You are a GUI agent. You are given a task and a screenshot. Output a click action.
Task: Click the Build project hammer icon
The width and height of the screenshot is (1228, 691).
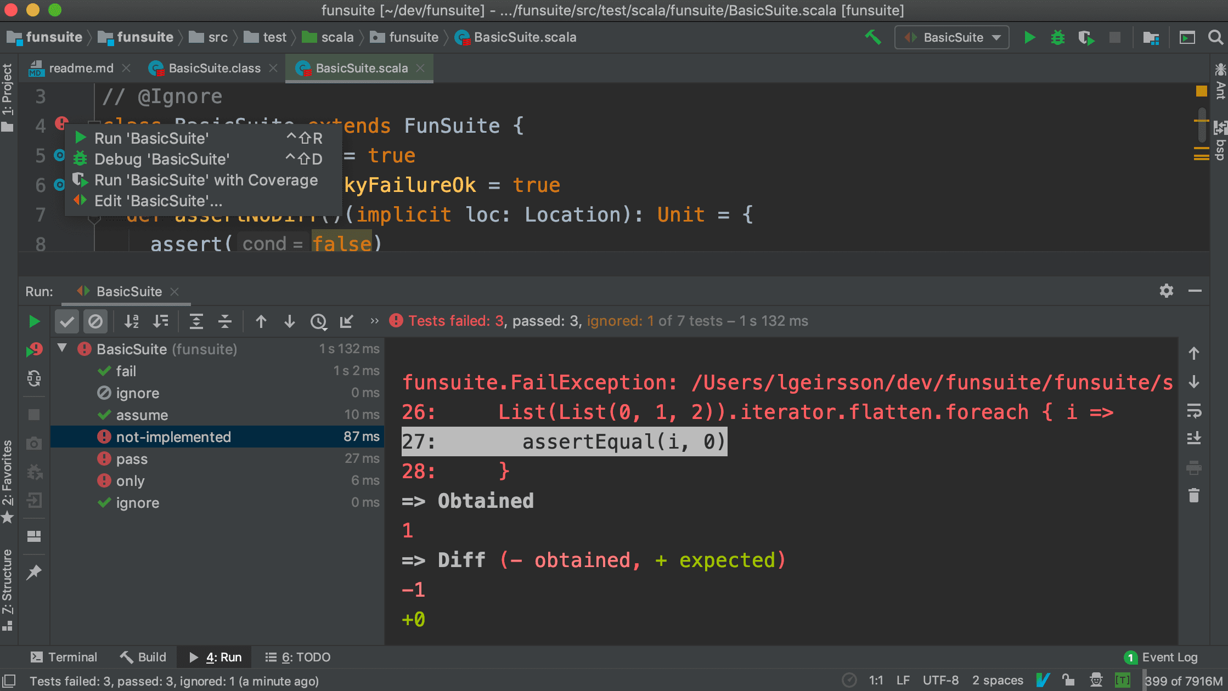pos(872,37)
